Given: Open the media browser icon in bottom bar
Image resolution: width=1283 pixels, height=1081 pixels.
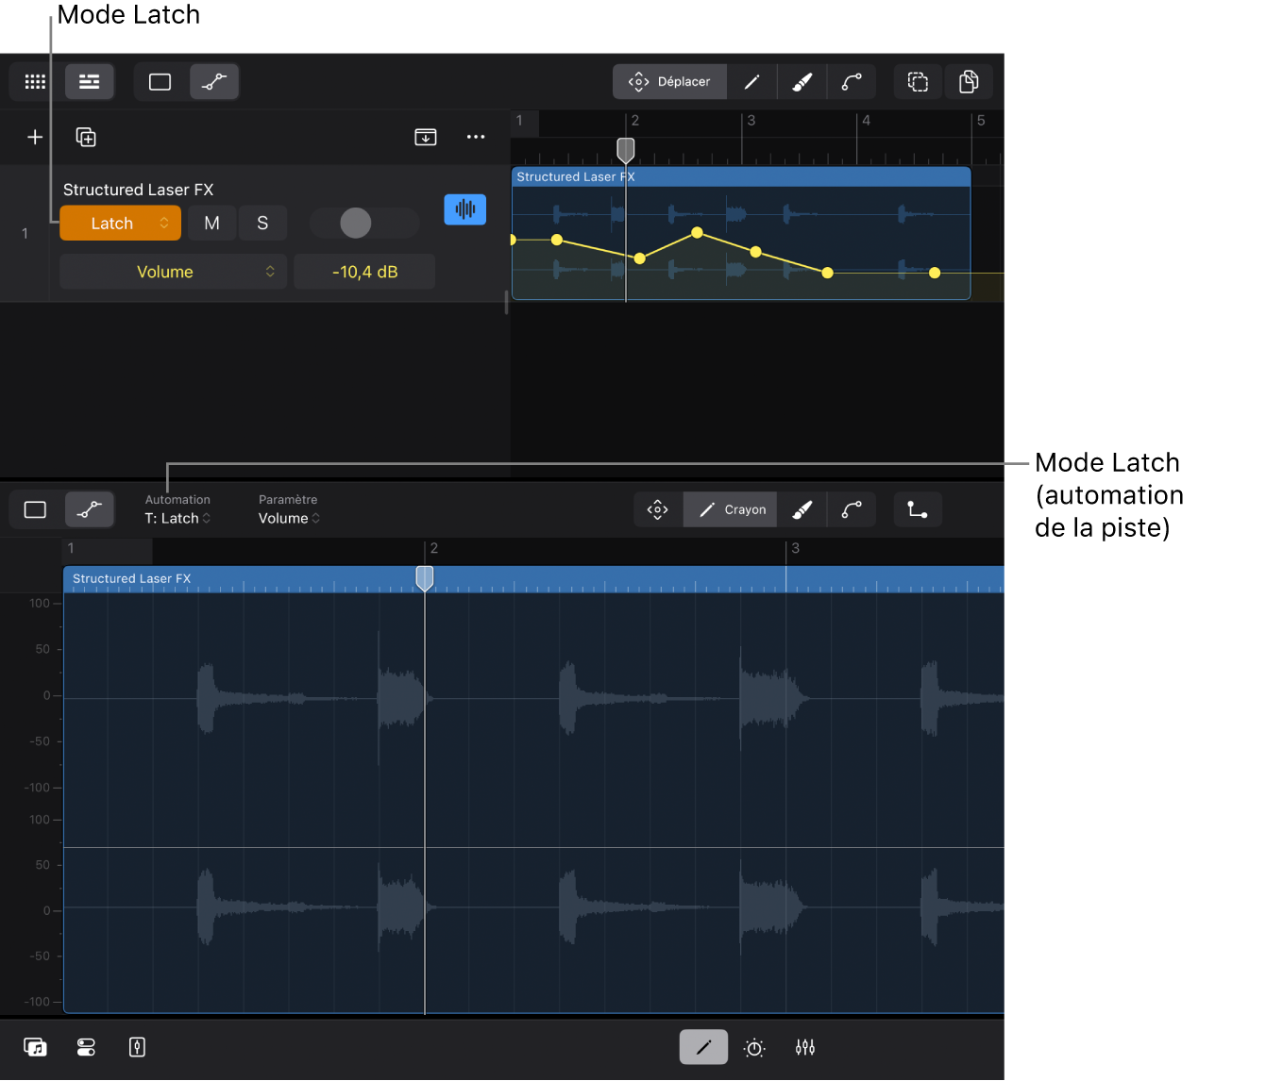Looking at the screenshot, I should 35,1047.
